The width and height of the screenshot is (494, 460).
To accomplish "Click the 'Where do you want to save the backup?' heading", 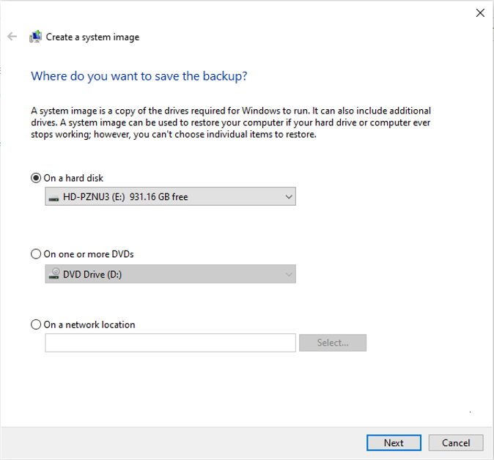I will click(x=139, y=76).
